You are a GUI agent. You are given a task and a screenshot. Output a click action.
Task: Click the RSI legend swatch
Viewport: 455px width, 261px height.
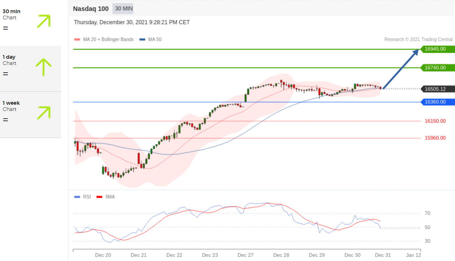(77, 197)
